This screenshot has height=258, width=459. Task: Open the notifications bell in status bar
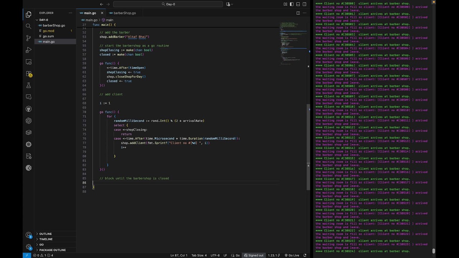pyautogui.click(x=305, y=255)
